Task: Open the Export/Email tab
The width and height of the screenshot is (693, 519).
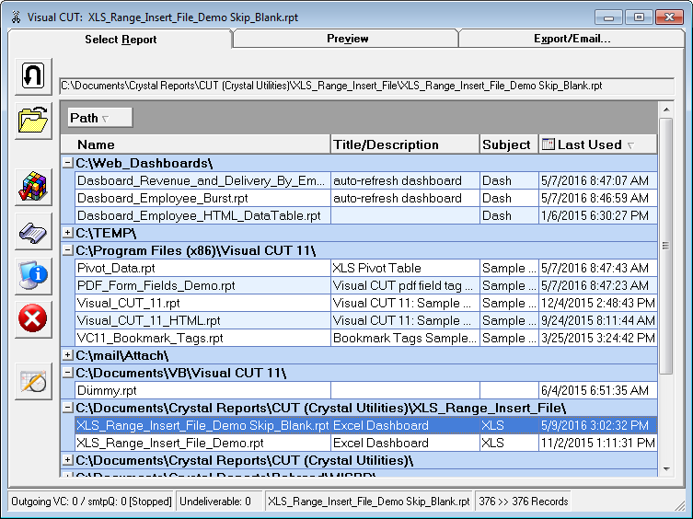Action: 572,39
